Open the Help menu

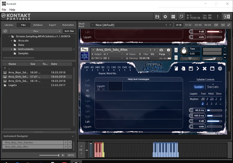click(12, 10)
